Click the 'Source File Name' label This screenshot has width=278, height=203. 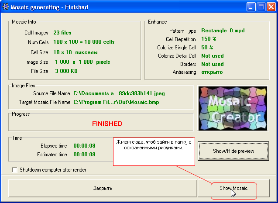pyautogui.click(x=51, y=93)
